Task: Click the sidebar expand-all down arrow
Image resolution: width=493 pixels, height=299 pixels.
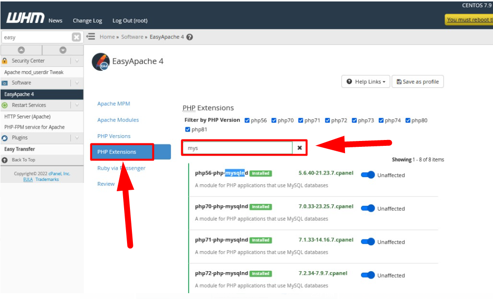Action: [x=63, y=50]
